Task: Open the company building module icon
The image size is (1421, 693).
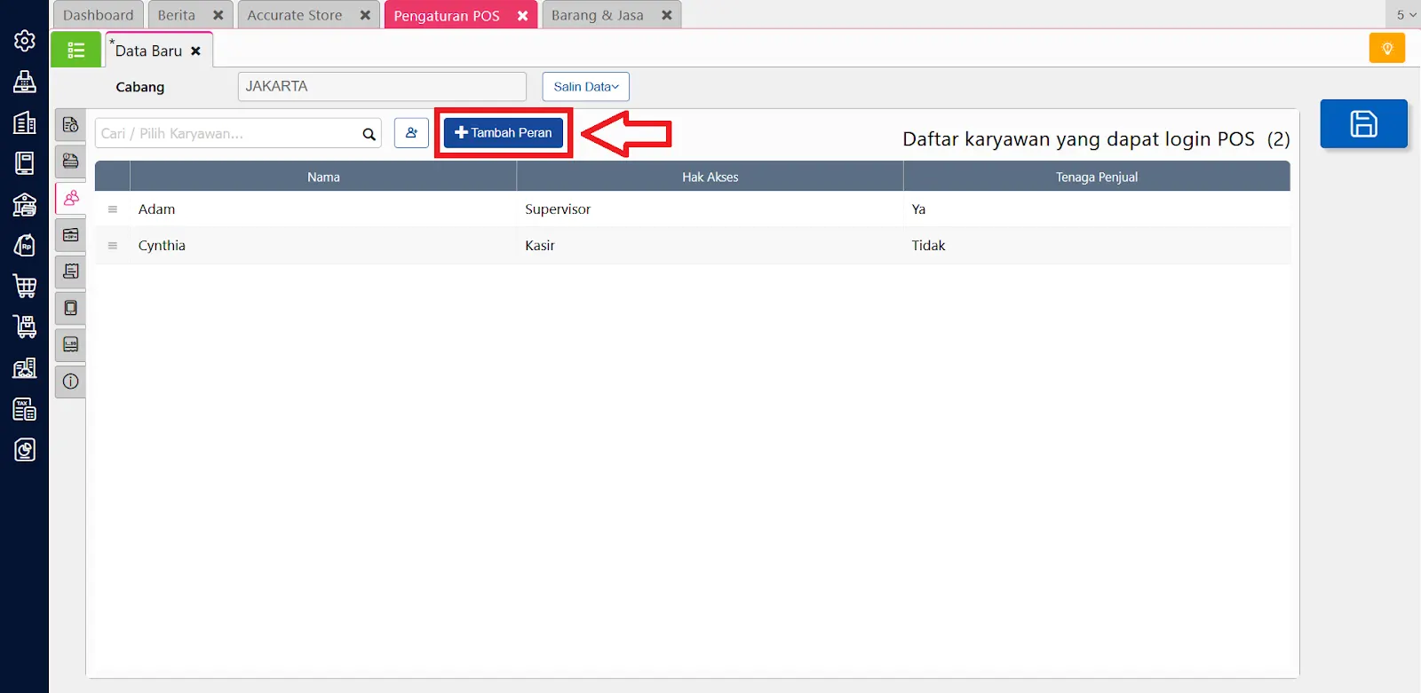Action: (25, 122)
